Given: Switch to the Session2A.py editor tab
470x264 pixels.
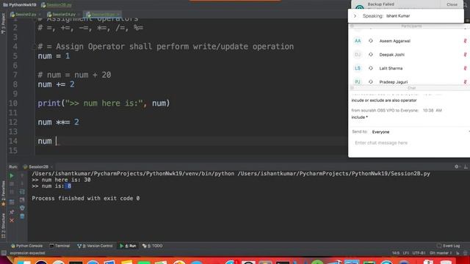Looking at the screenshot, I should coord(62,14).
